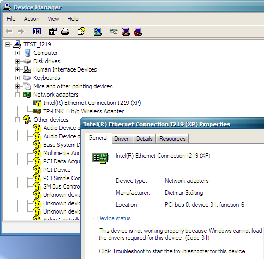
Task: Click the Other devices question mark icon
Action: pos(27,120)
